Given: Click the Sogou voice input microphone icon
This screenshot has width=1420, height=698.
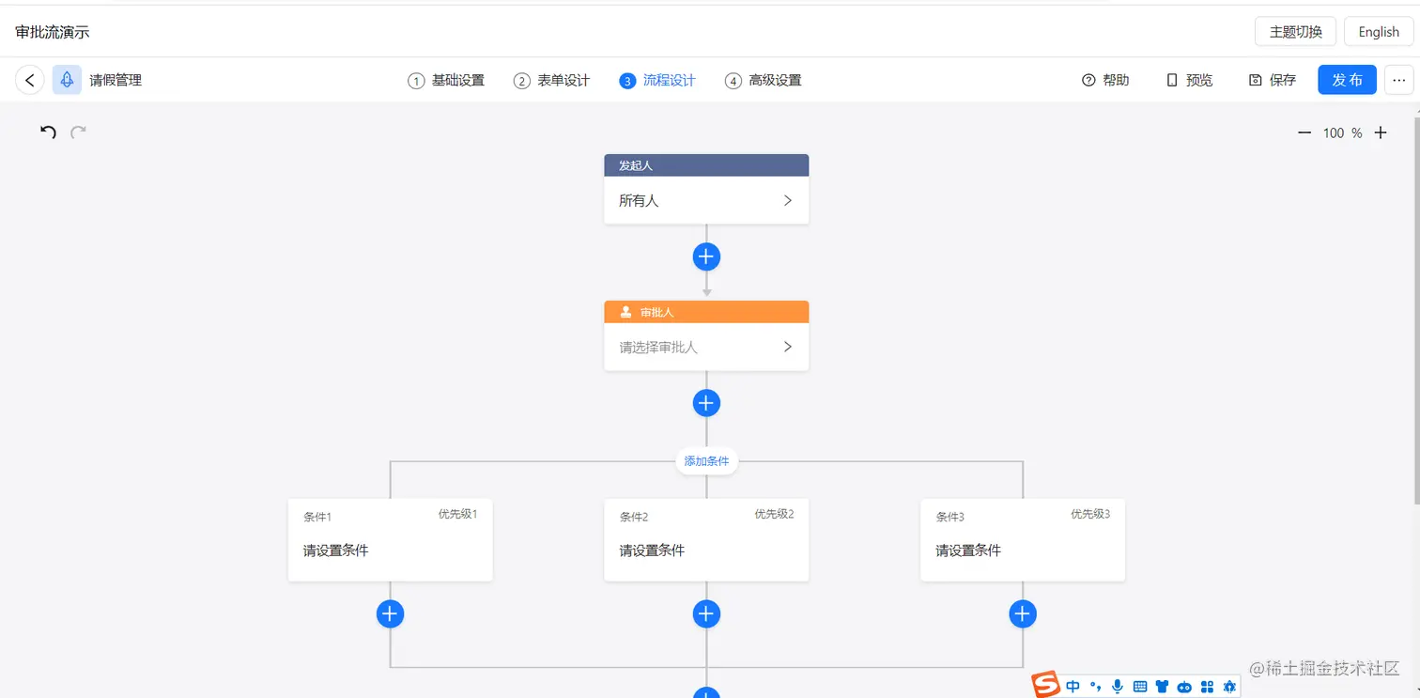Looking at the screenshot, I should point(1117,686).
